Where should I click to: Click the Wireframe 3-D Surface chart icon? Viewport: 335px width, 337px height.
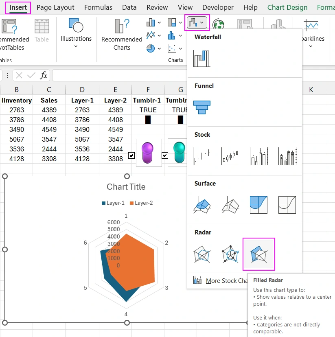click(x=230, y=205)
